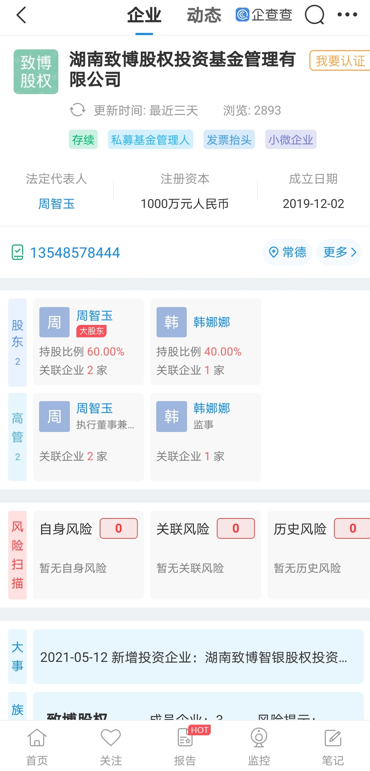The height and width of the screenshot is (771, 370).
Task: Expand 更多 contact details
Action: (339, 252)
